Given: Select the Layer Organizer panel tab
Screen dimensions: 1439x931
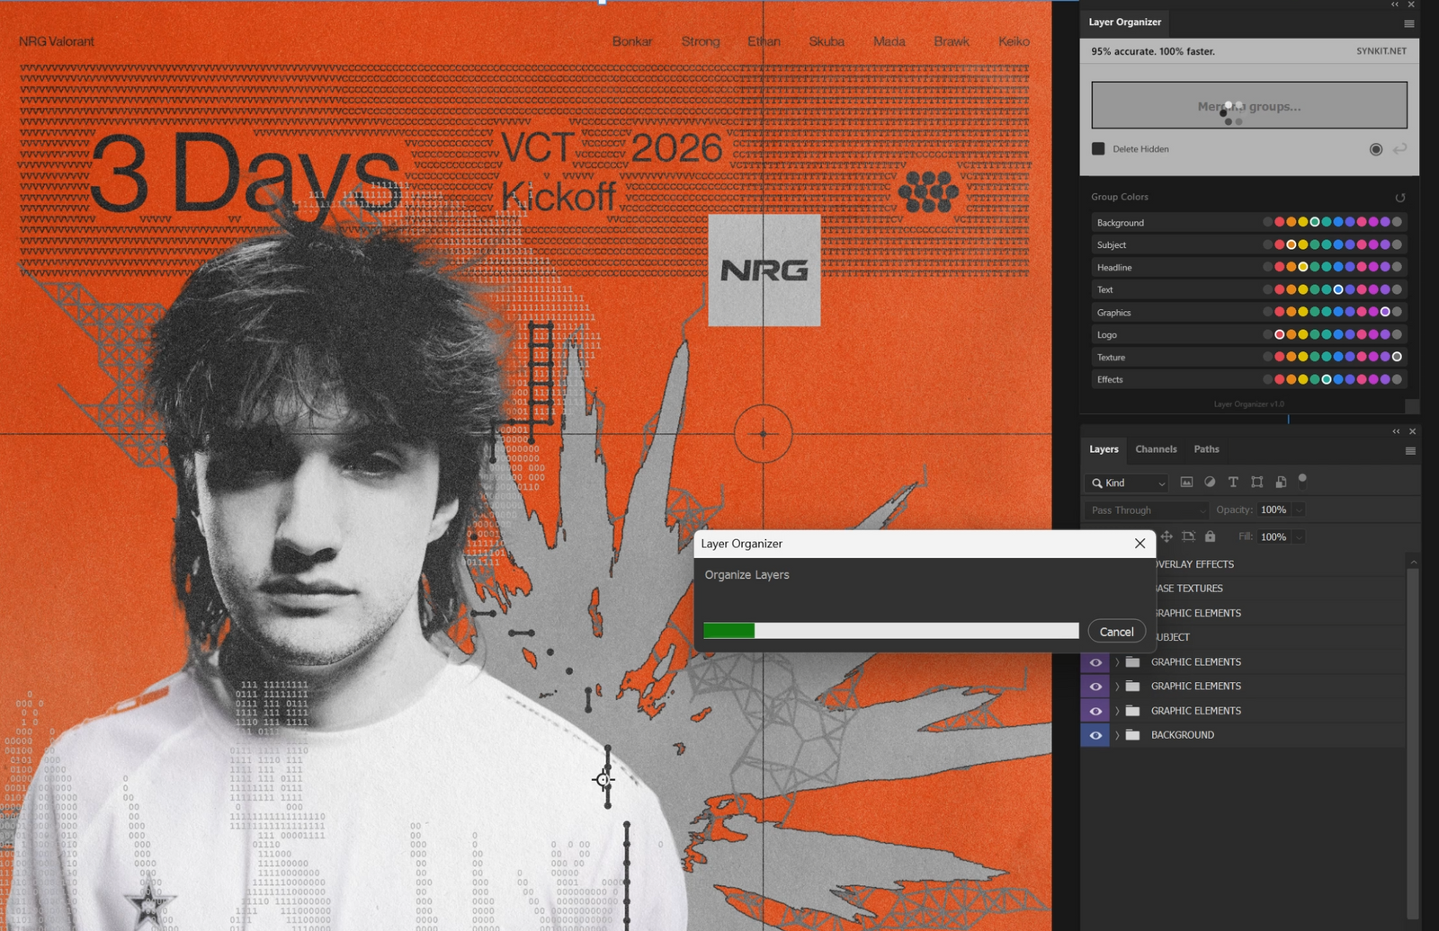Looking at the screenshot, I should [1125, 22].
